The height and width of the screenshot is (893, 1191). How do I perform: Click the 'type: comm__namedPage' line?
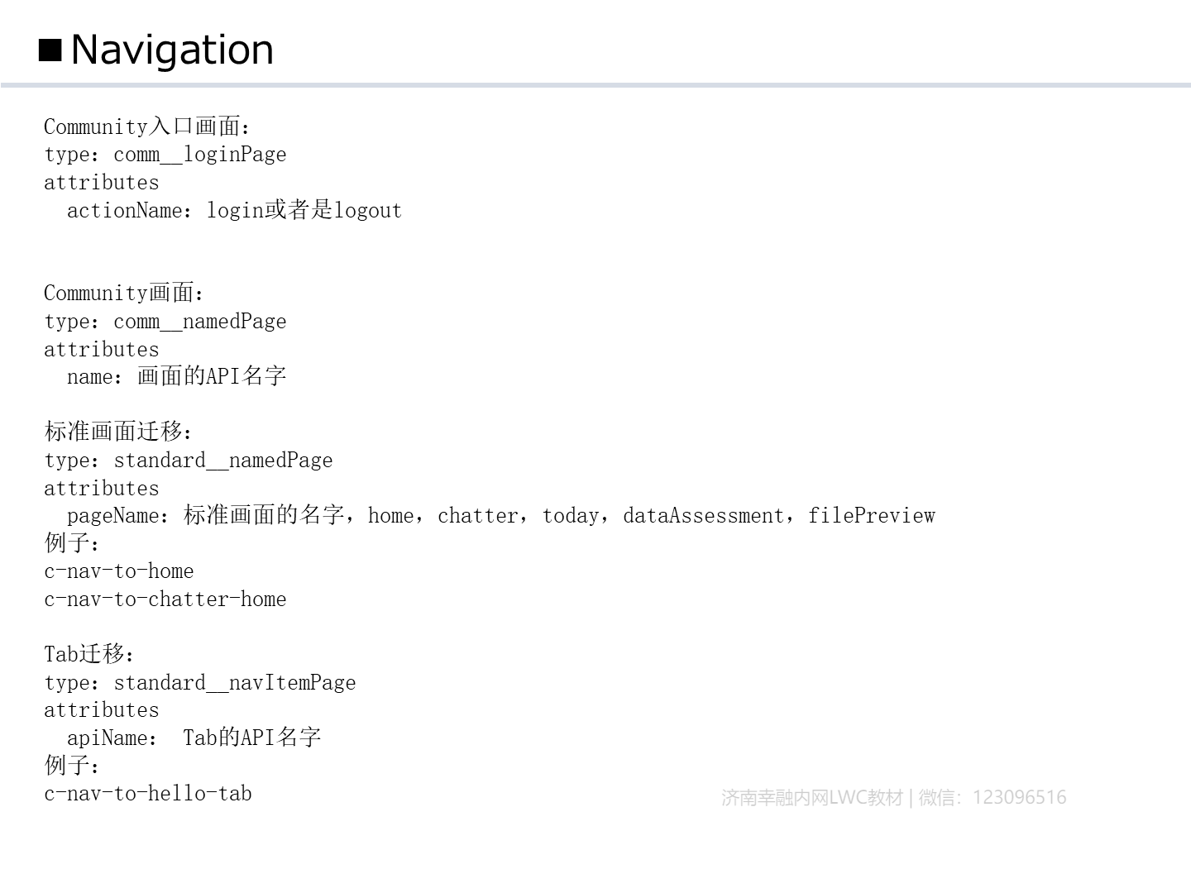pos(165,322)
